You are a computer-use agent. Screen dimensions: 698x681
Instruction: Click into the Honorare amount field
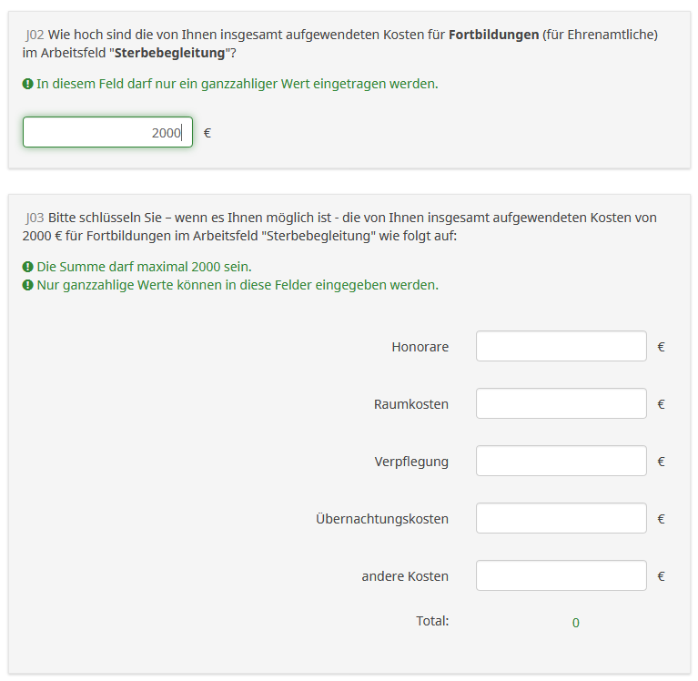pos(561,346)
